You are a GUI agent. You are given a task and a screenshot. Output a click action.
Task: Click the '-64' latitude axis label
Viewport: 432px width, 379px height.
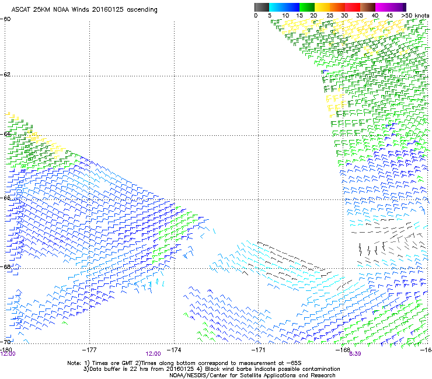point(5,134)
